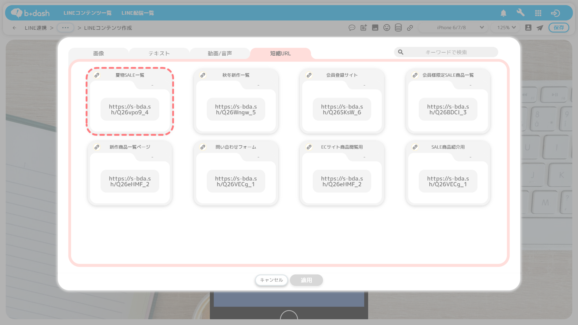This screenshot has height=325, width=578.
Task: Click link icon on 会員登録サイト card
Action: click(x=309, y=75)
